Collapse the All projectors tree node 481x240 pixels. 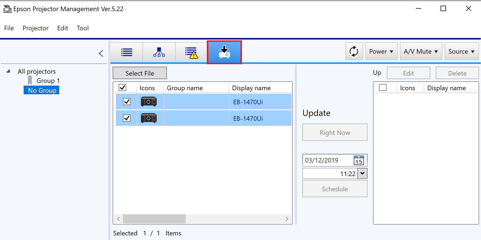click(x=8, y=71)
